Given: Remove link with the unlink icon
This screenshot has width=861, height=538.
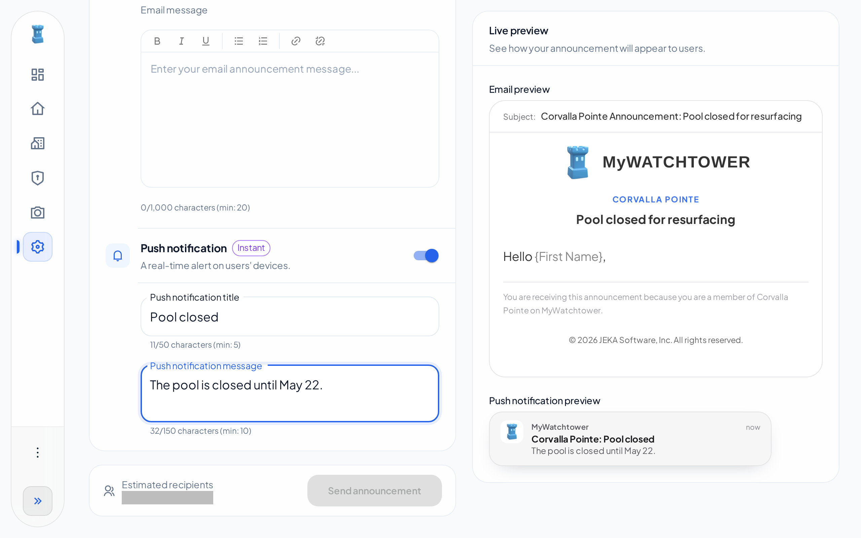Looking at the screenshot, I should pyautogui.click(x=320, y=41).
